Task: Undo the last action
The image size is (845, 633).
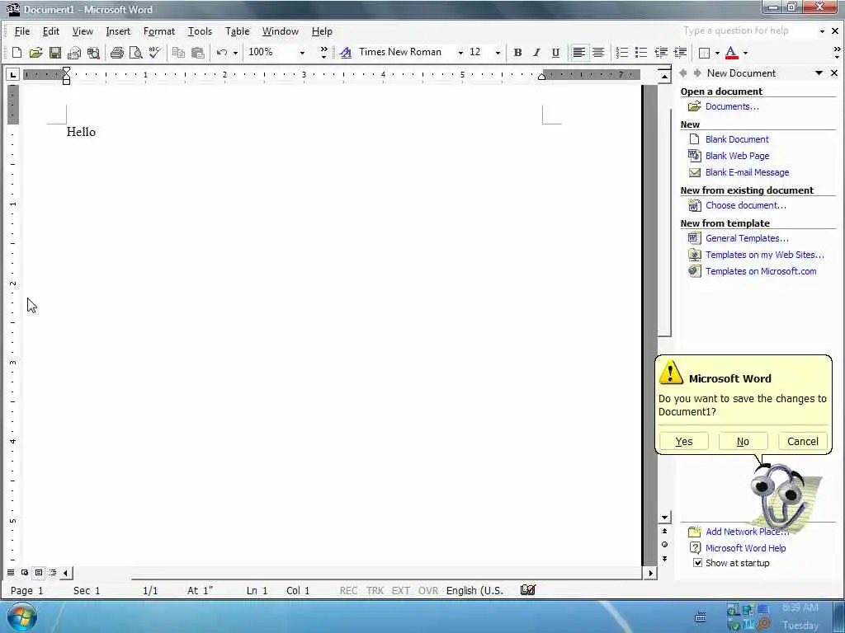Action: 221,52
